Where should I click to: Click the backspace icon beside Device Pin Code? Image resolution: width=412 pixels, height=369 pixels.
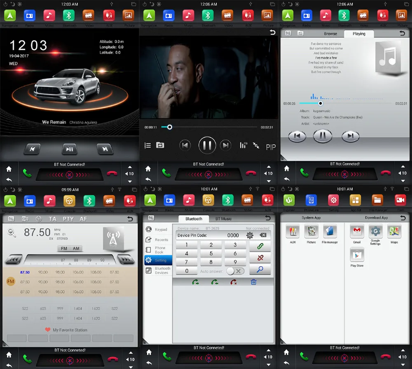pos(263,235)
